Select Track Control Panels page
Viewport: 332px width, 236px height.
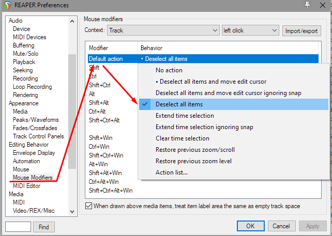[x=38, y=136]
